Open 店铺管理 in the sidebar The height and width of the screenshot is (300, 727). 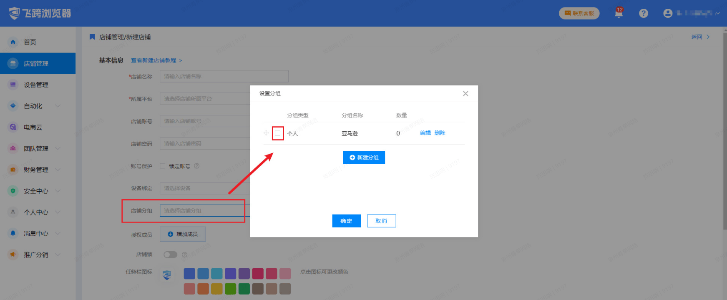click(x=36, y=63)
